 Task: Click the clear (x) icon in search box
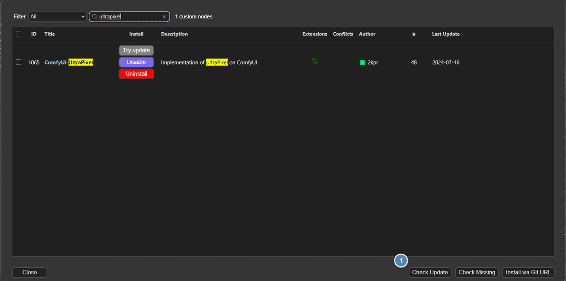pos(164,17)
